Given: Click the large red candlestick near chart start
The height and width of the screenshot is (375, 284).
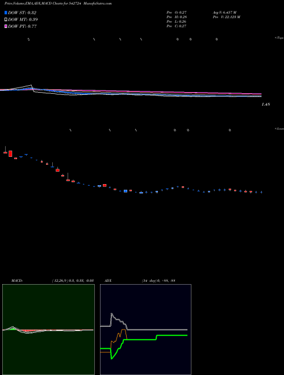Looking at the screenshot, I should pos(10,153).
